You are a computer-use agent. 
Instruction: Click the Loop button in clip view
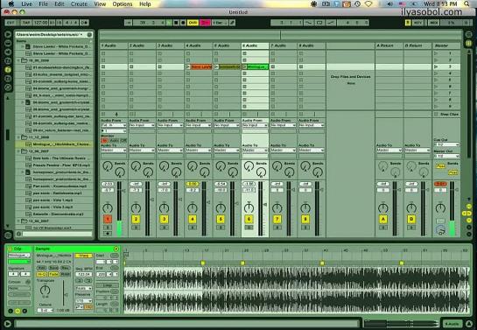tap(107, 285)
